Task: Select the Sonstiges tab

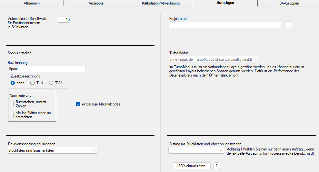Action: 225,3
